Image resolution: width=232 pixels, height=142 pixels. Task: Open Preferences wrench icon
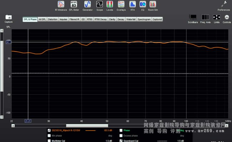pos(224,4)
